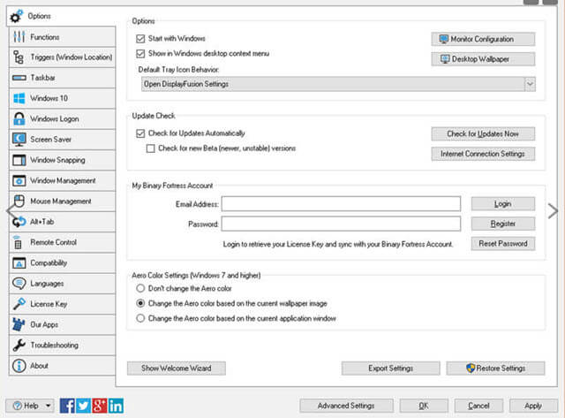Click the Twitter icon
The width and height of the screenshot is (565, 418).
coord(83,406)
